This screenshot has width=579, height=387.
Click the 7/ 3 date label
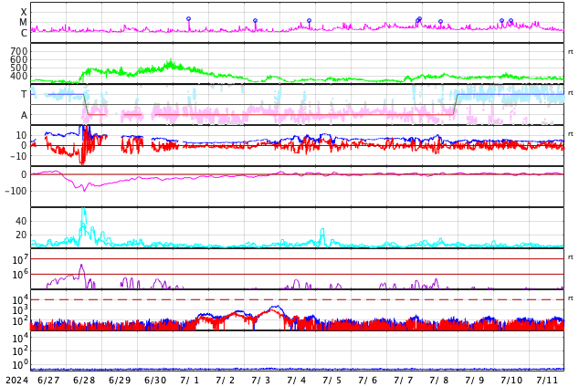point(260,380)
